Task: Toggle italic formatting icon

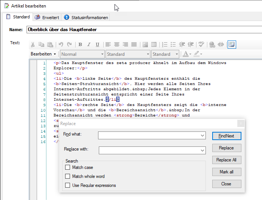Action: pyautogui.click(x=89, y=45)
